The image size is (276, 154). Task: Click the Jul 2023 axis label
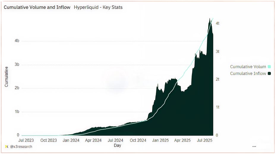click(x=26, y=140)
